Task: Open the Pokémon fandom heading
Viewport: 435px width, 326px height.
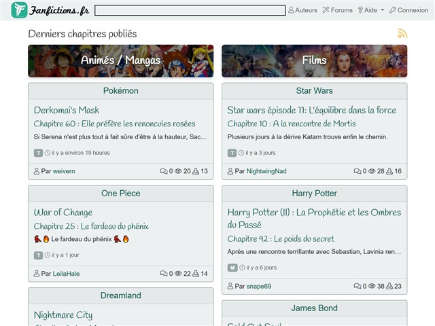Action: click(x=121, y=90)
